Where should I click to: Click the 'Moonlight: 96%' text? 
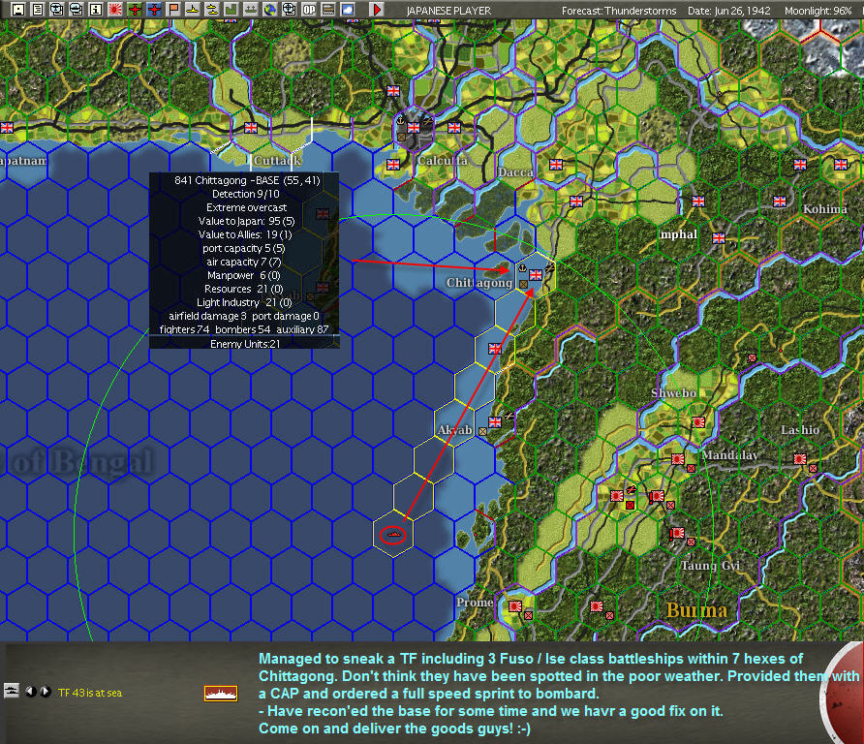pyautogui.click(x=818, y=11)
